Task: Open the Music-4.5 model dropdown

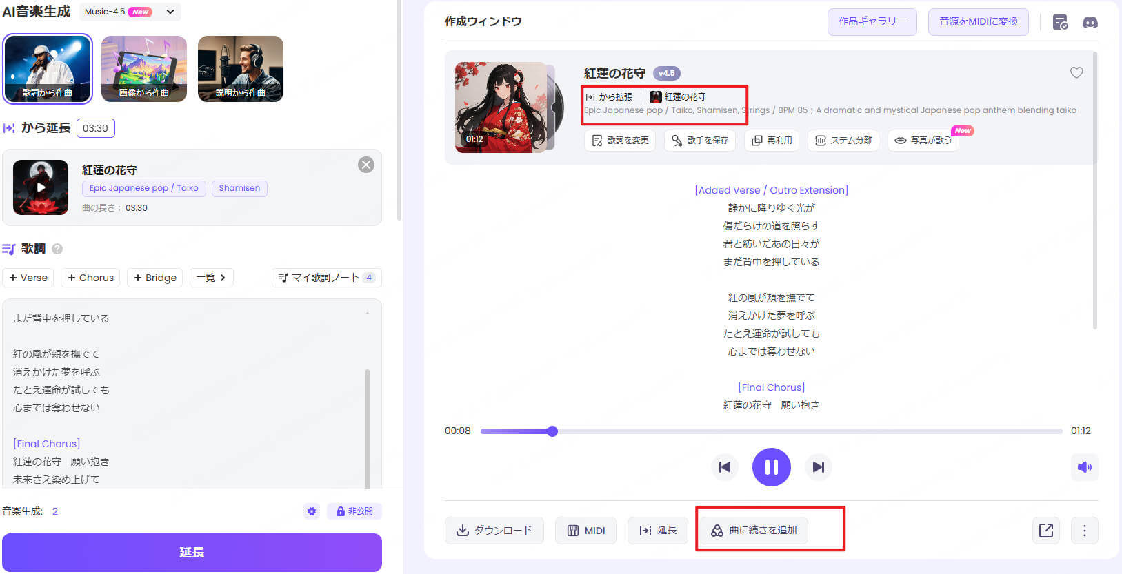Action: [x=129, y=12]
